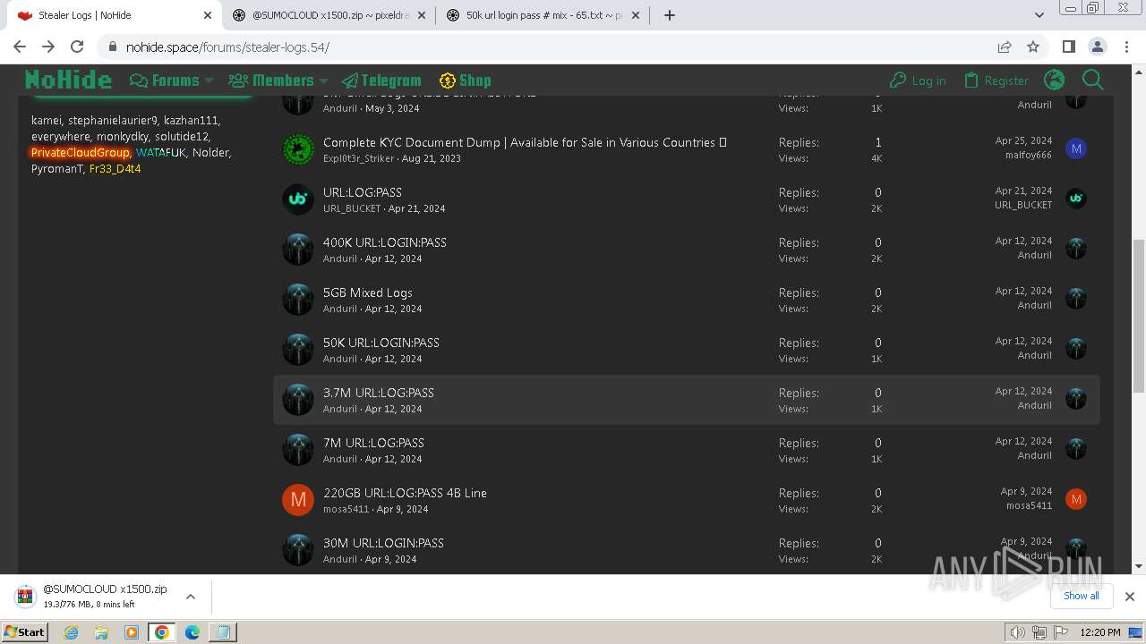Viewport: 1146px width, 644px height.
Task: Open the 3.7M URL:LOG:PASS thread
Action: point(379,393)
